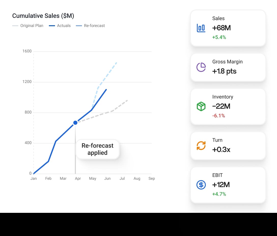The image size is (277, 236).
Task: Select the Original Plan gray legend swatch
Action: tap(15, 26)
